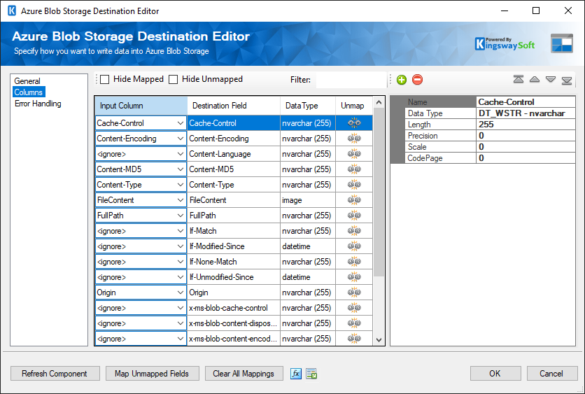Click the KingswaySoft logo
This screenshot has height=394, width=585.
[x=505, y=43]
